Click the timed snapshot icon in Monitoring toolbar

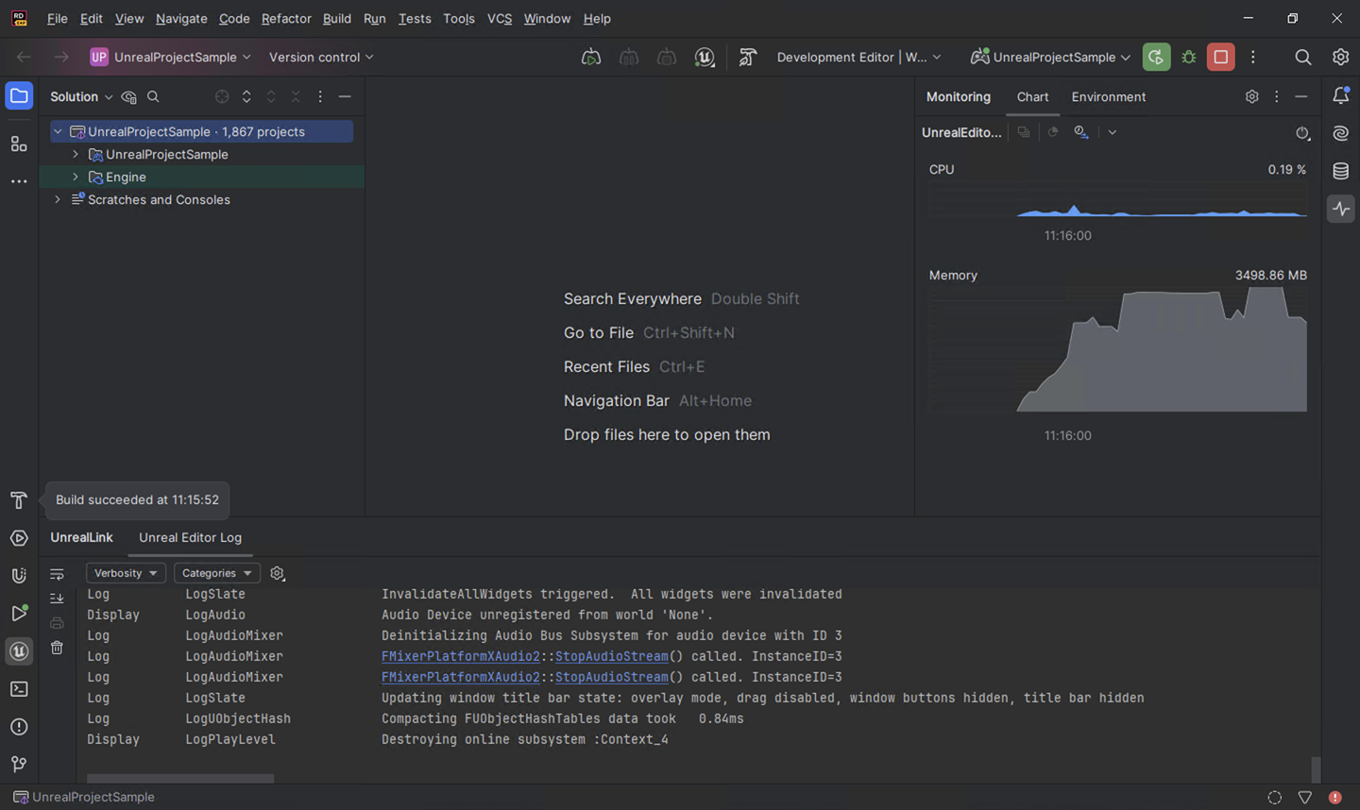pos(1081,132)
